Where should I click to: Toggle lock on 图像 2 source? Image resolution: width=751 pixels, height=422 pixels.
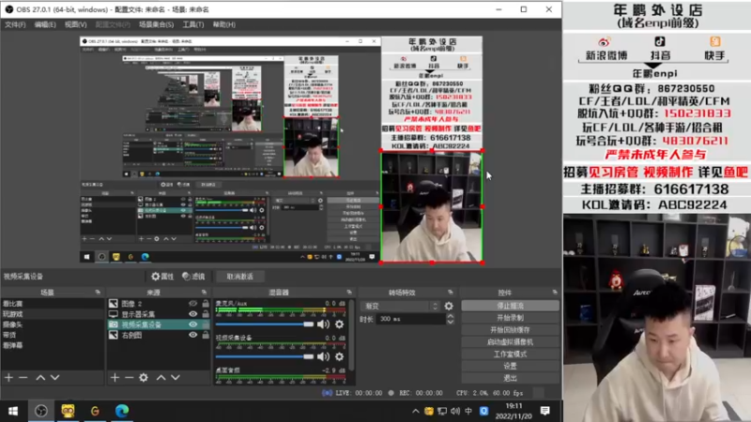(206, 303)
